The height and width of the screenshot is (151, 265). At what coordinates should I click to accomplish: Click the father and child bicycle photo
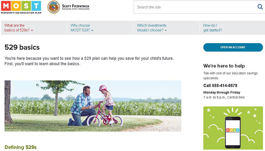coord(93,106)
